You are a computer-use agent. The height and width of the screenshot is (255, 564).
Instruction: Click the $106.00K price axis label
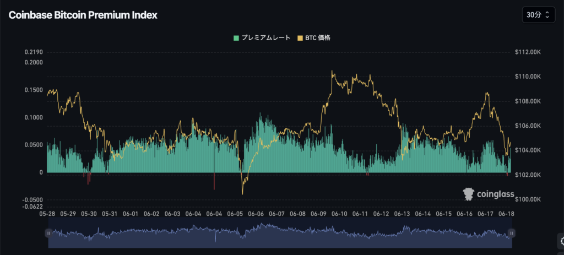(x=528, y=126)
